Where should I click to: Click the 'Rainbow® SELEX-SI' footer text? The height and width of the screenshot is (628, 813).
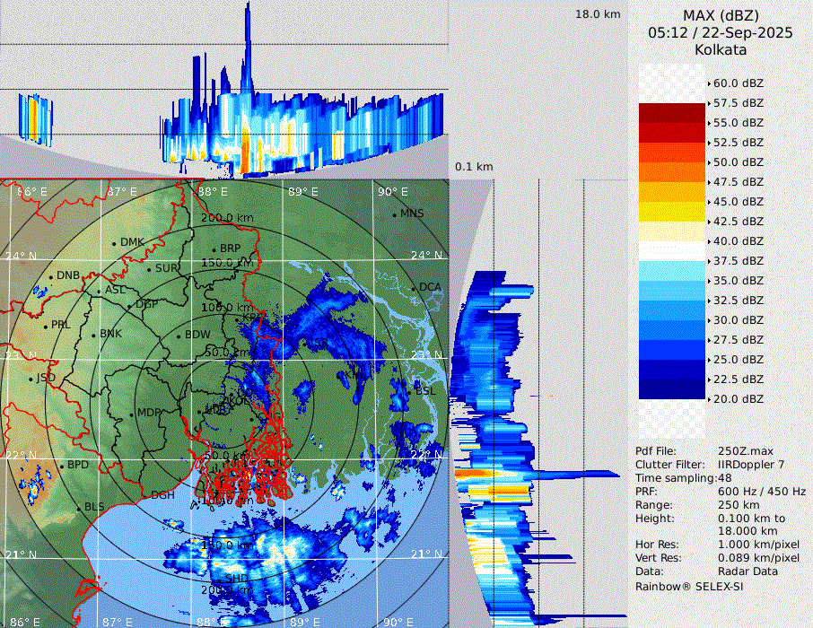click(689, 586)
